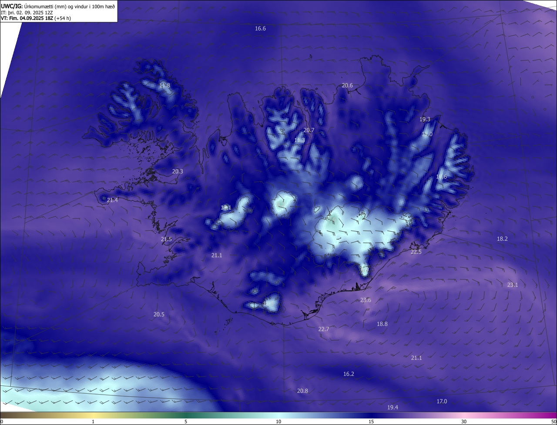Click the title text "Úrkomumætti (mm) og vindur"
Screen dimensions: 557x425
55,6
